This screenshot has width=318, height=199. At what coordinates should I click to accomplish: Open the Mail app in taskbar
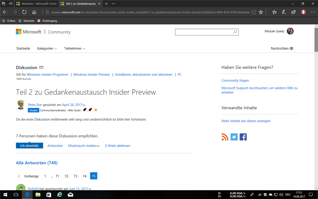click(70, 195)
